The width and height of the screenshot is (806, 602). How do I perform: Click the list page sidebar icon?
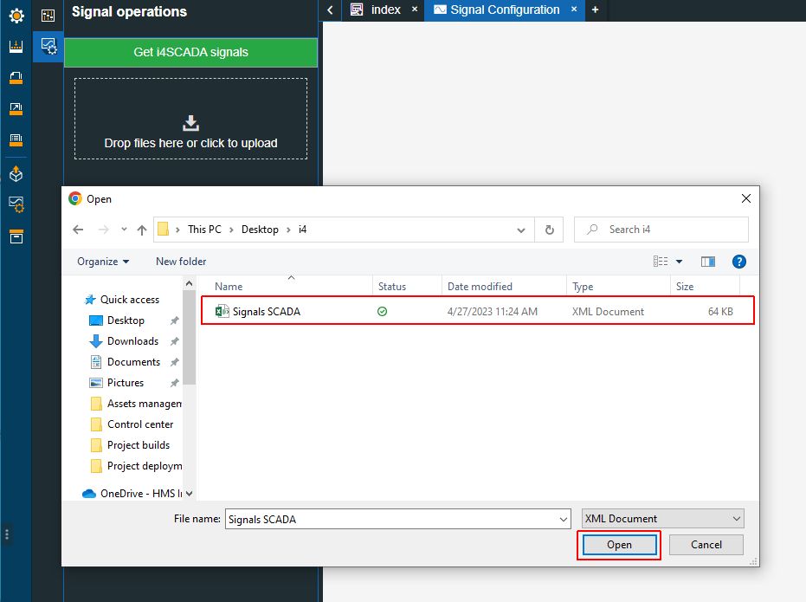pos(16,139)
